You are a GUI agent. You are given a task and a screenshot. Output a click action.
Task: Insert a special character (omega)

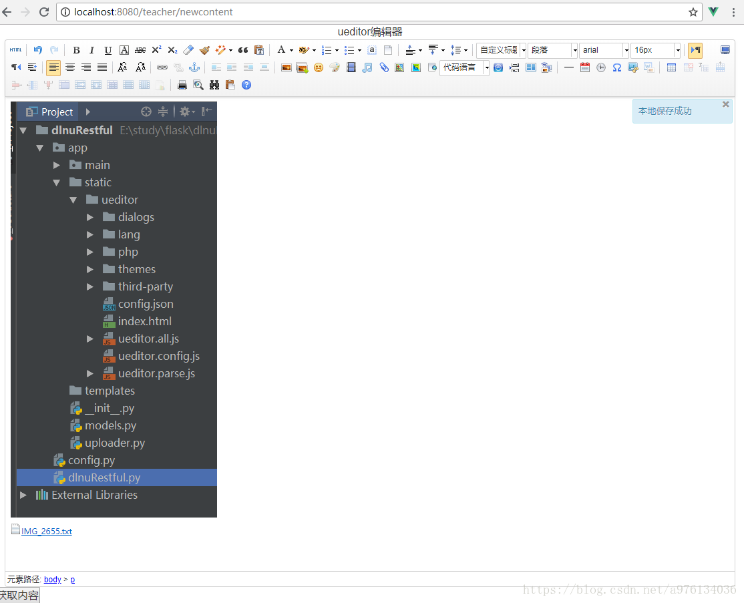617,67
